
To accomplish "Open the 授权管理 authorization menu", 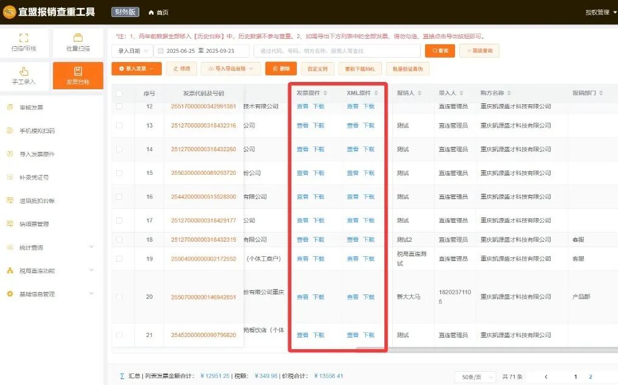I will (x=599, y=12).
